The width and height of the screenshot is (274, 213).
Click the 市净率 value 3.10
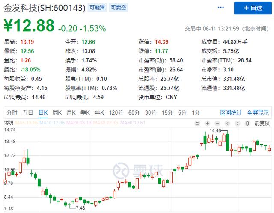click(x=228, y=70)
